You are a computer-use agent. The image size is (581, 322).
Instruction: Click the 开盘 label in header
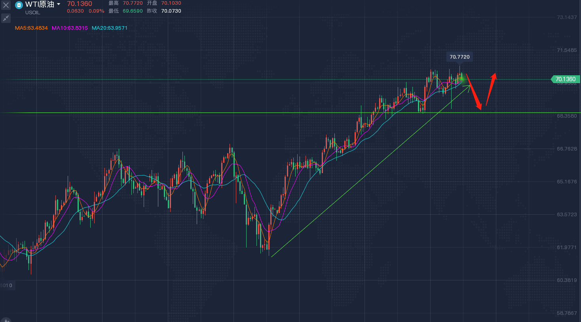(x=152, y=3)
